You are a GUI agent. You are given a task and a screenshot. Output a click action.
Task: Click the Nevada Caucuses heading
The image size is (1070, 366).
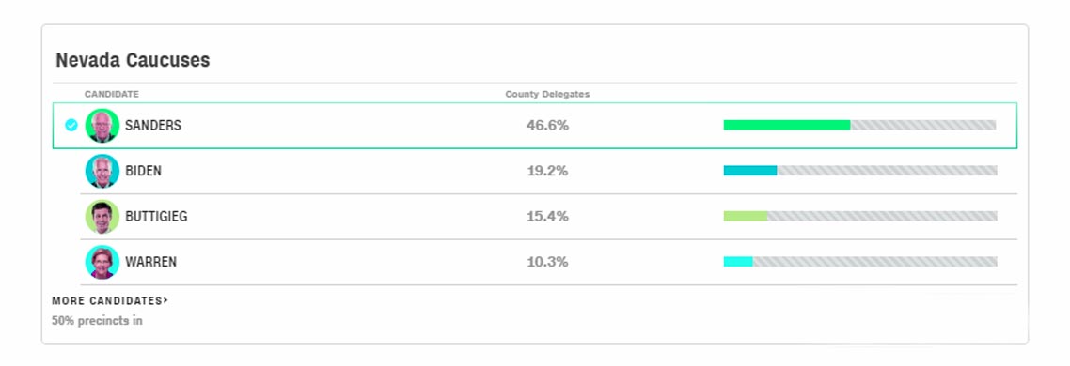pyautogui.click(x=133, y=60)
